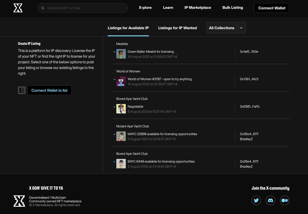Image resolution: width=308 pixels, height=214 pixels.
Task: Click timestamp 16 August 2022 at 21:06:22
Action: [x=152, y=57]
